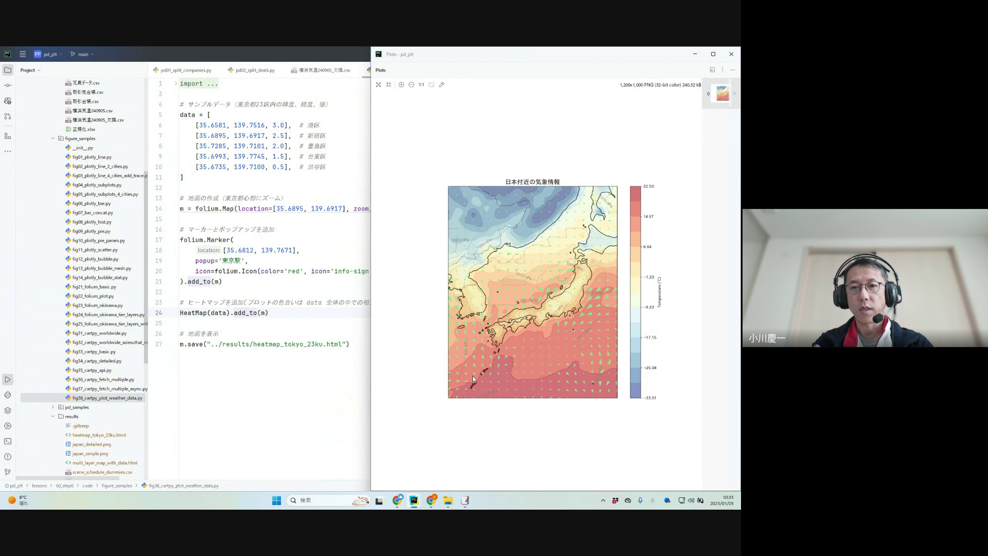Open the Python Packages tool window icon

(x=8, y=410)
